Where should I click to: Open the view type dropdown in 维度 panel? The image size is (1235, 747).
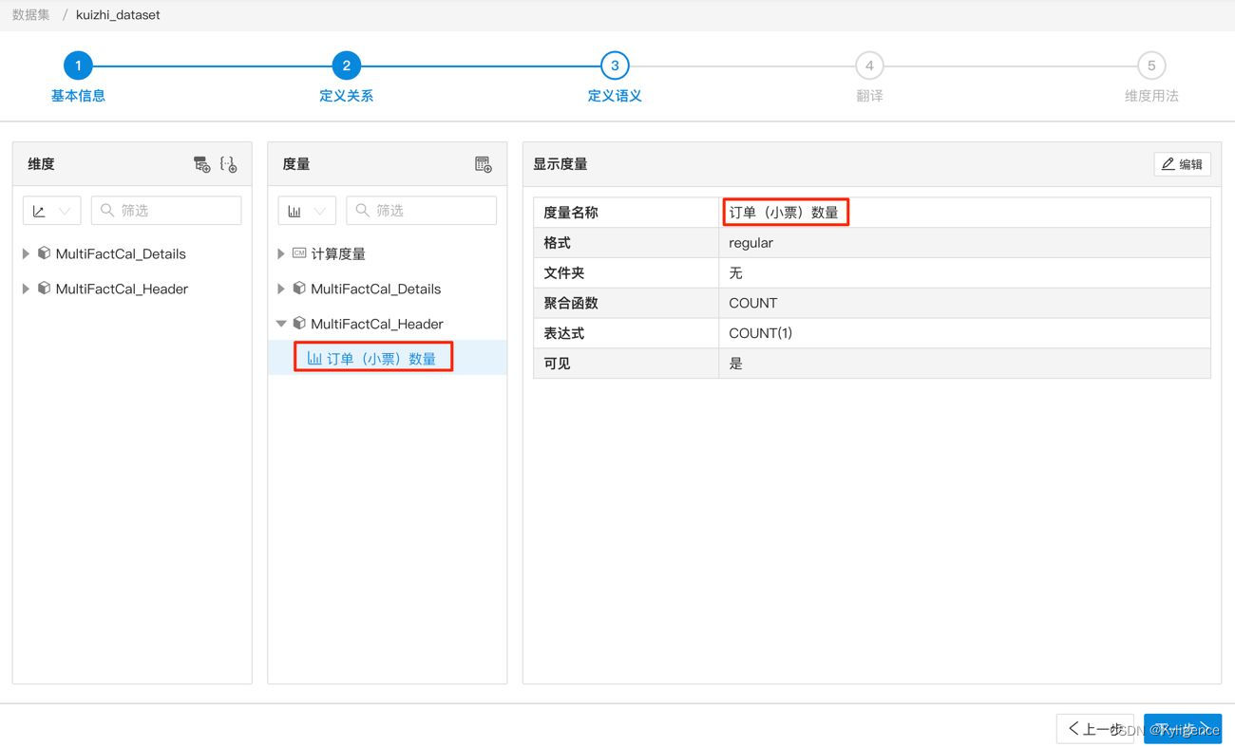[51, 211]
